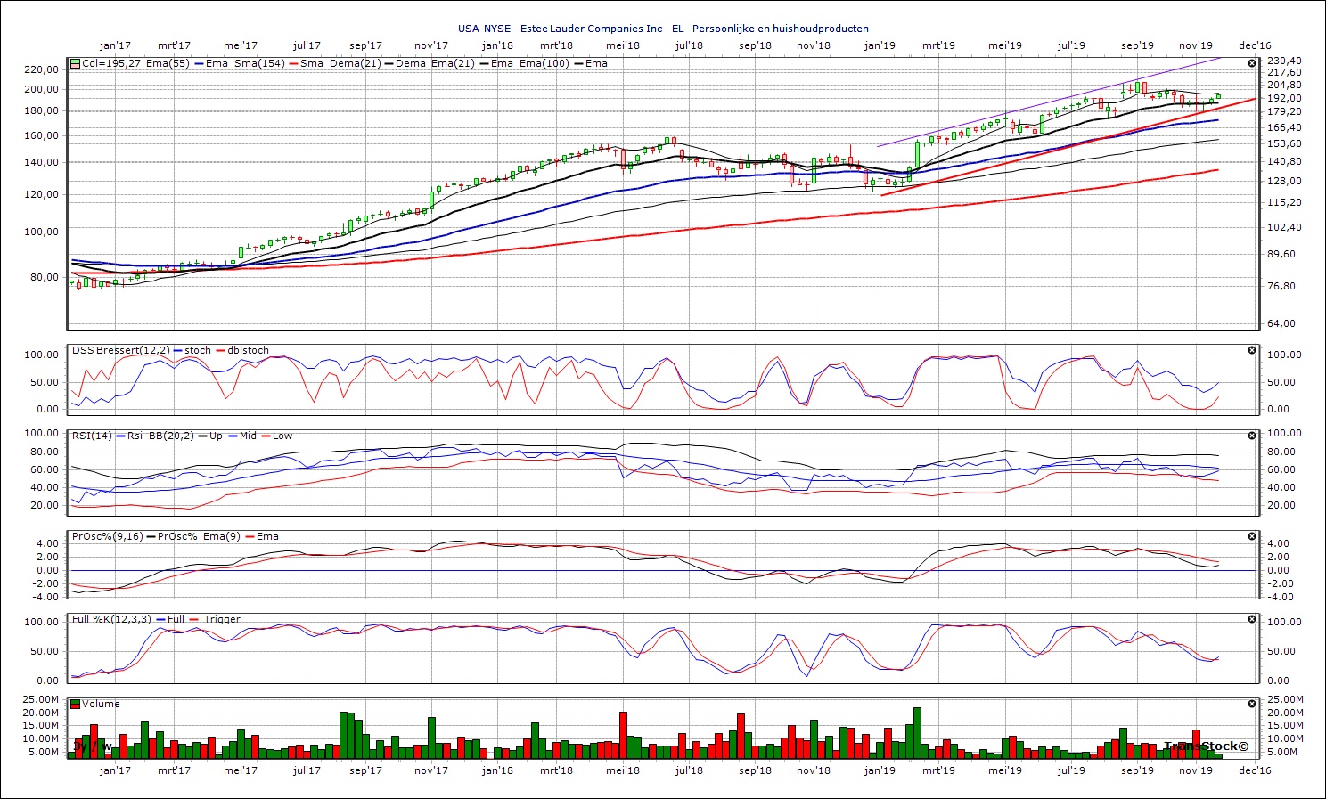The height and width of the screenshot is (799, 1326).
Task: Click the dec'16 label on bottom axis
Action: (1255, 770)
